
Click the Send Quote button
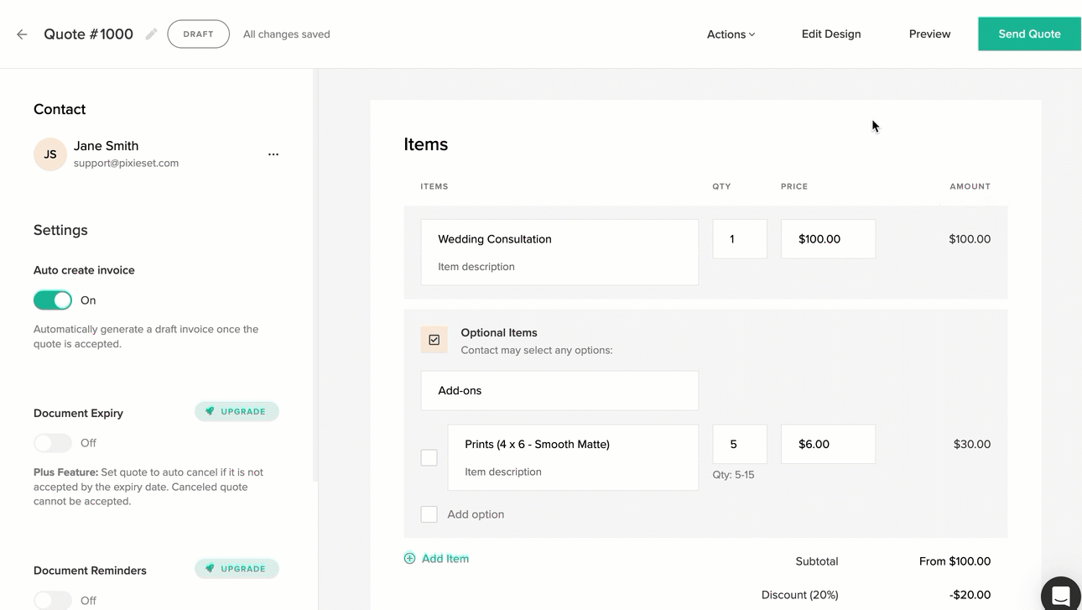coord(1029,34)
